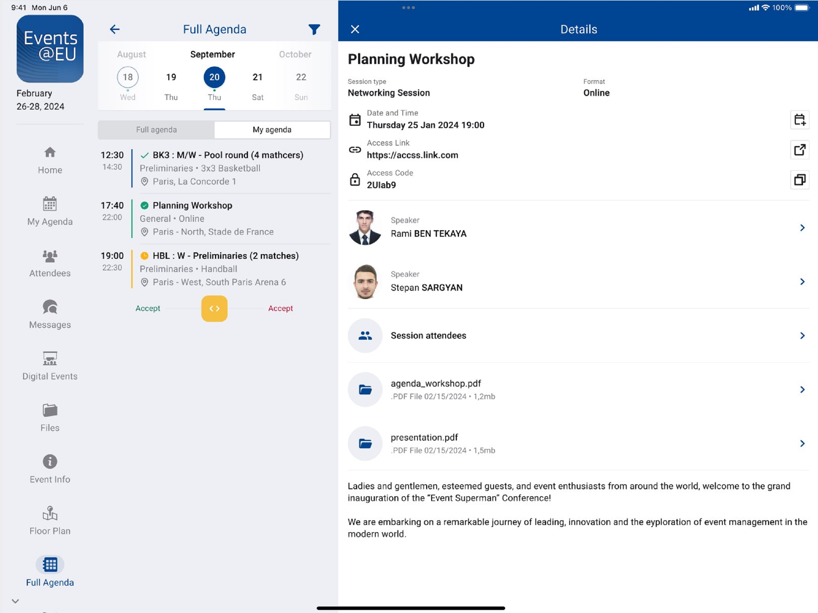
Task: Open Attendees in sidebar
Action: pos(50,263)
